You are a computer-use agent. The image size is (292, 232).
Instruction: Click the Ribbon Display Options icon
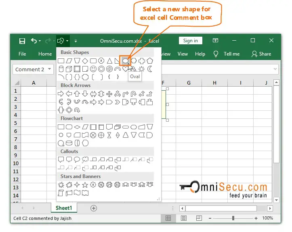(215, 40)
